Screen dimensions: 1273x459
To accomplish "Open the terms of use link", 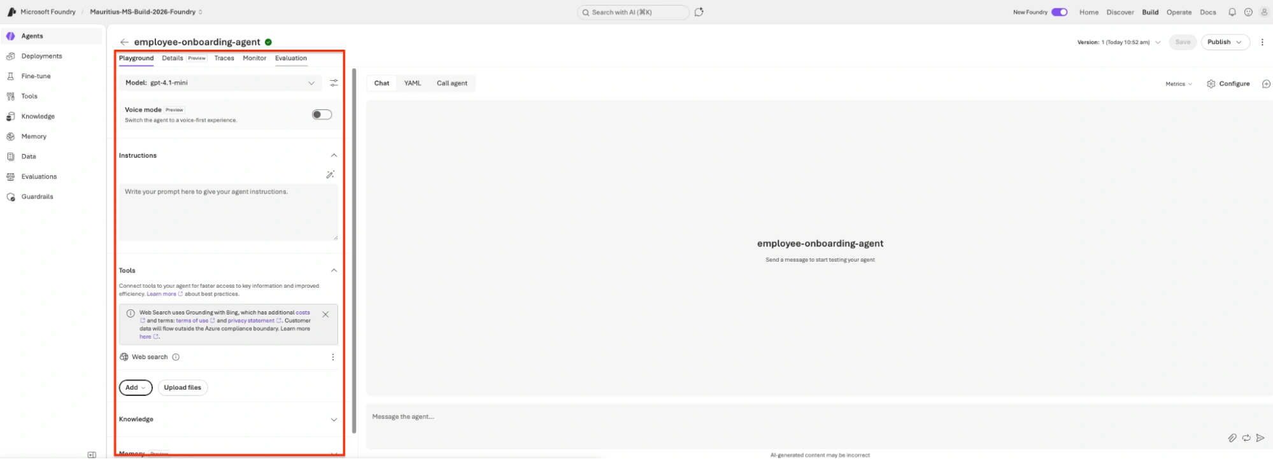I will [195, 321].
